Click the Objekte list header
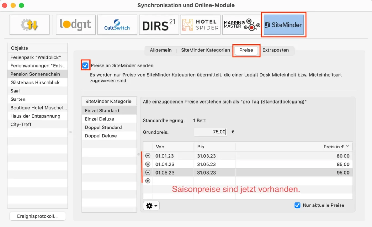The image size is (372, 227). [38, 48]
